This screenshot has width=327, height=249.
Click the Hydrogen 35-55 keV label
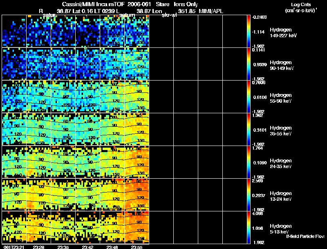pos(281,130)
